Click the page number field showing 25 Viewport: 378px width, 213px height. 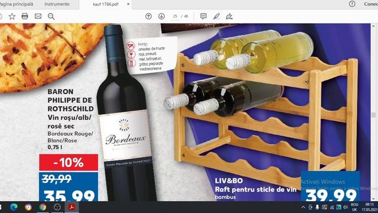pyautogui.click(x=175, y=17)
